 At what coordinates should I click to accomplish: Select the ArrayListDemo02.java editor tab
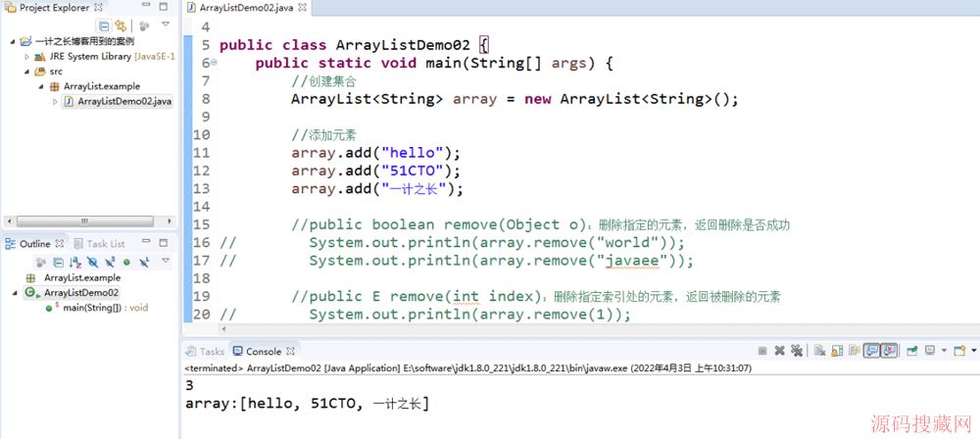coord(248,8)
